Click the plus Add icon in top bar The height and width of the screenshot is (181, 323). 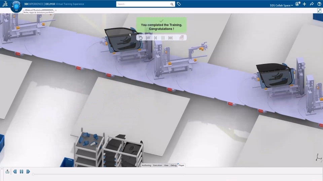click(304, 4)
